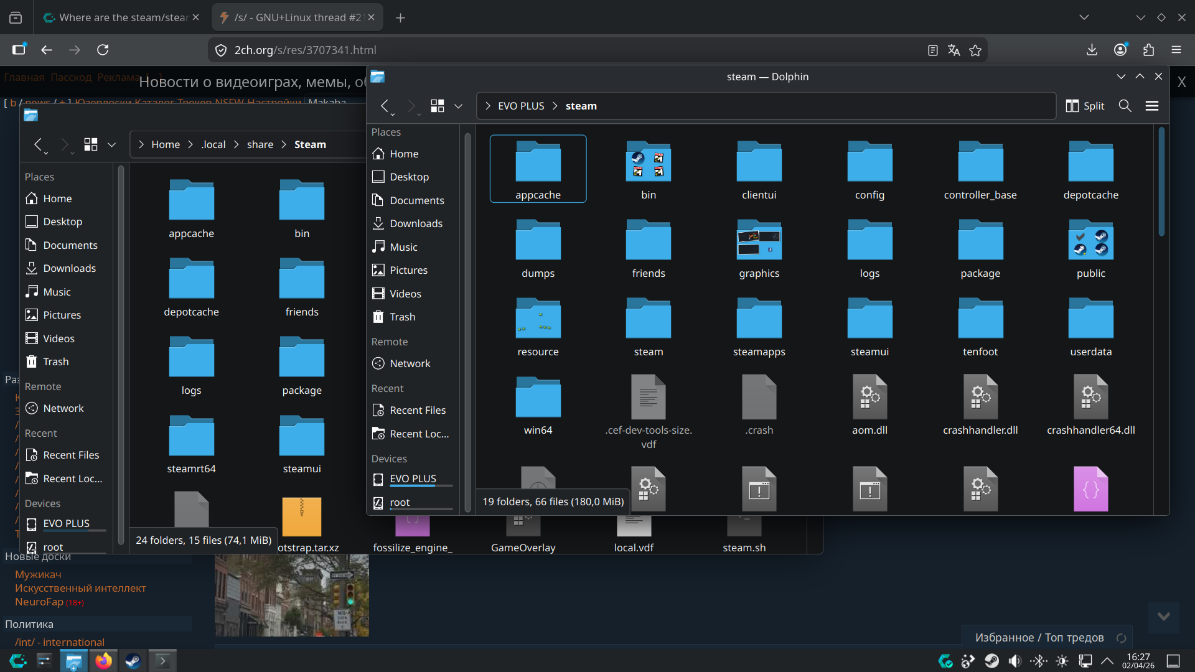
Task: Reload the browser page
Action: [103, 50]
